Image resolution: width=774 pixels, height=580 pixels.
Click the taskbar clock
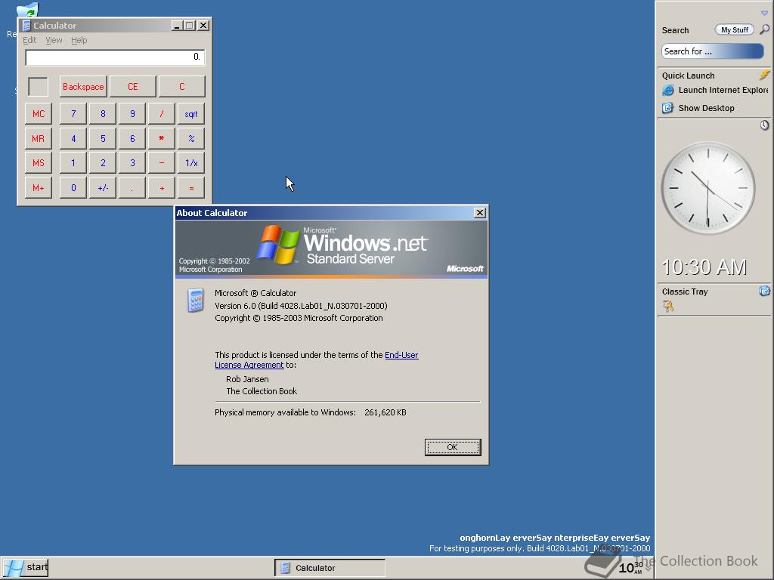(x=630, y=568)
